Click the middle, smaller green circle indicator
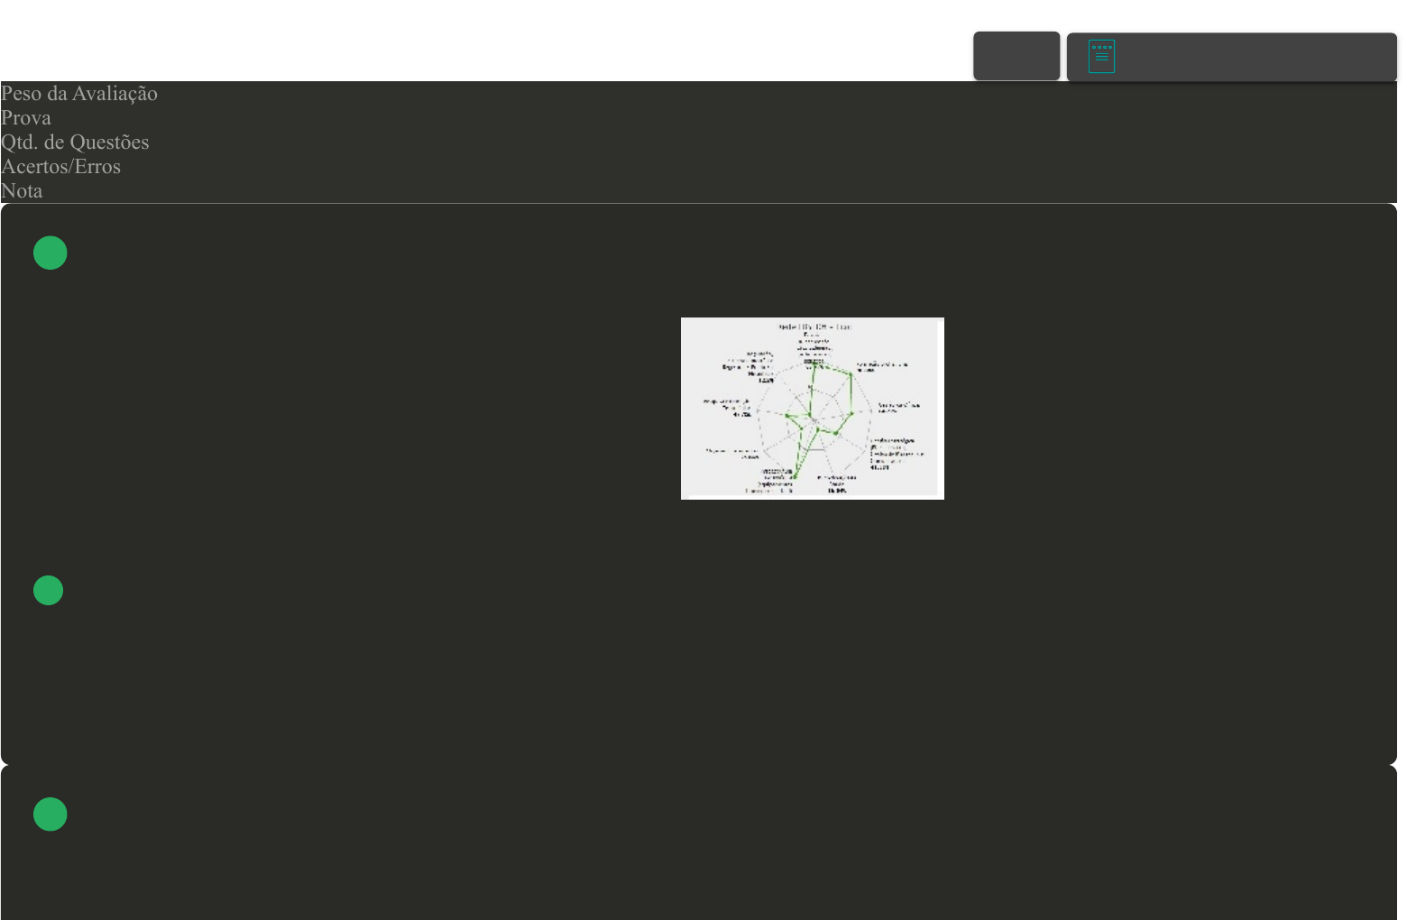The height and width of the screenshot is (920, 1407). (49, 591)
